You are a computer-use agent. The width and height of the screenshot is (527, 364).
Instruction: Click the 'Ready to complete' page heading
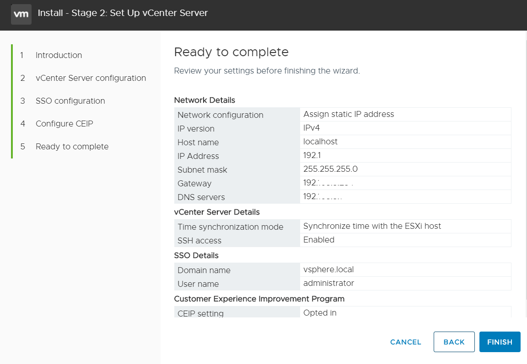(x=231, y=52)
